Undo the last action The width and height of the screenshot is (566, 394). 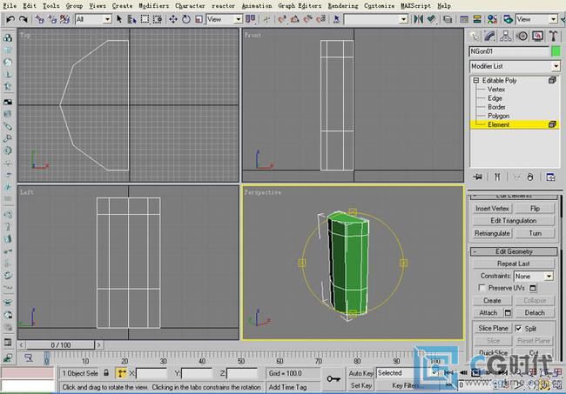tap(10, 19)
